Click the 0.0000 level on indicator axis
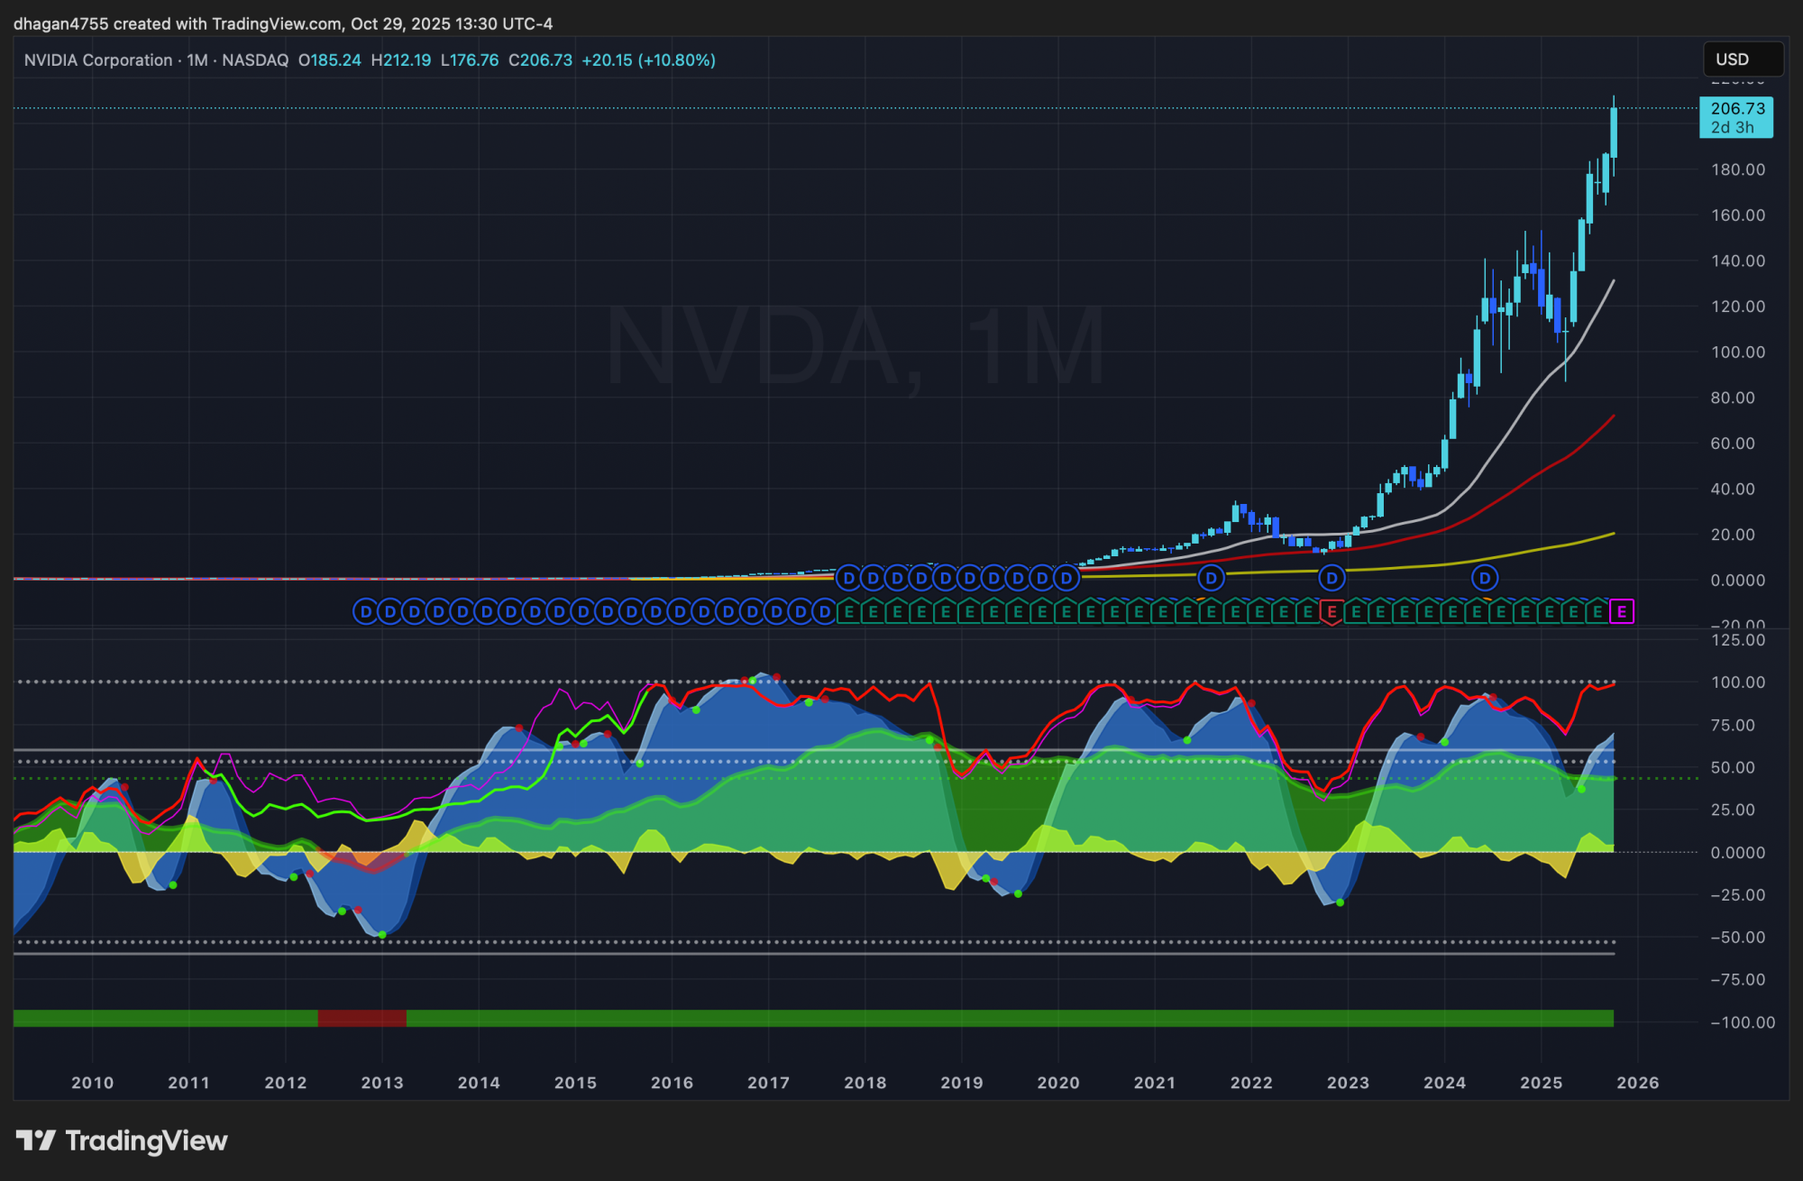 (x=1737, y=853)
